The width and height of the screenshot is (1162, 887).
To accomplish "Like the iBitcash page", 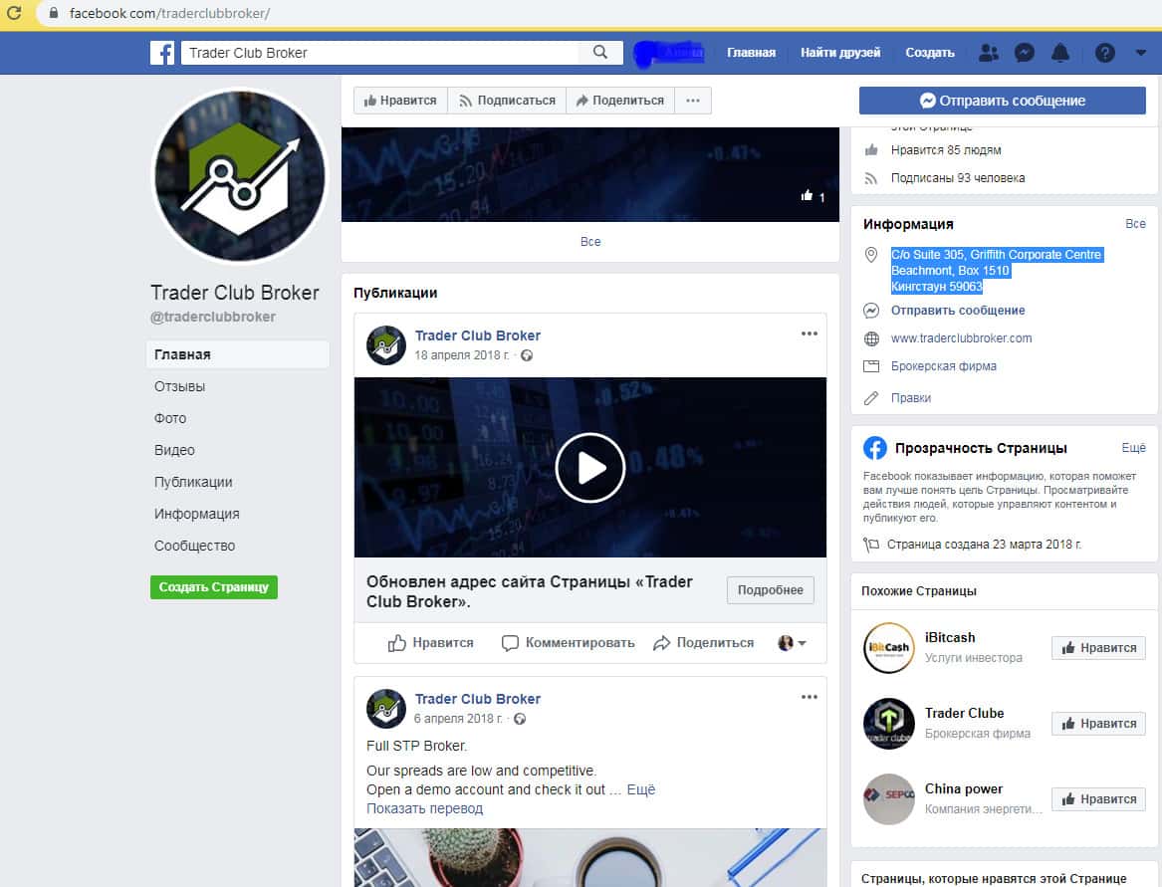I will (x=1099, y=648).
